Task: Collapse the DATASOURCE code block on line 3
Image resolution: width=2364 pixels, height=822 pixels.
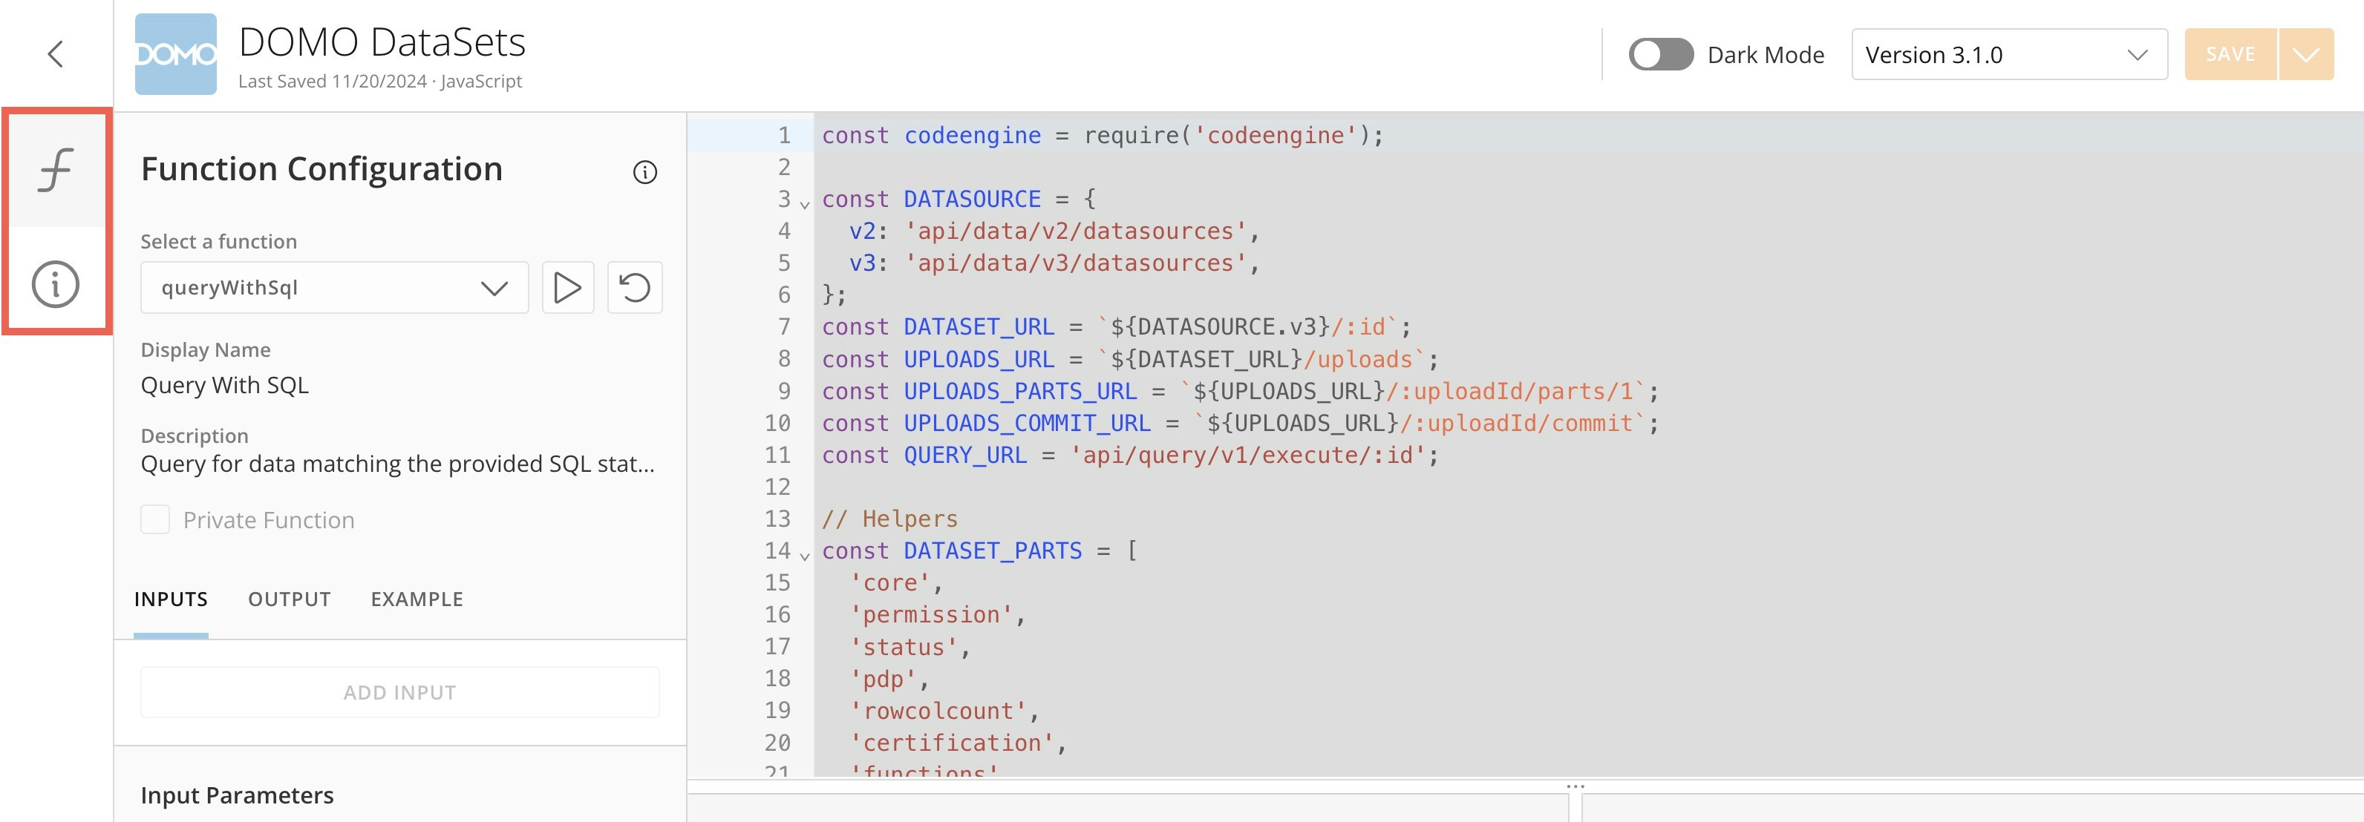Action: (x=805, y=204)
